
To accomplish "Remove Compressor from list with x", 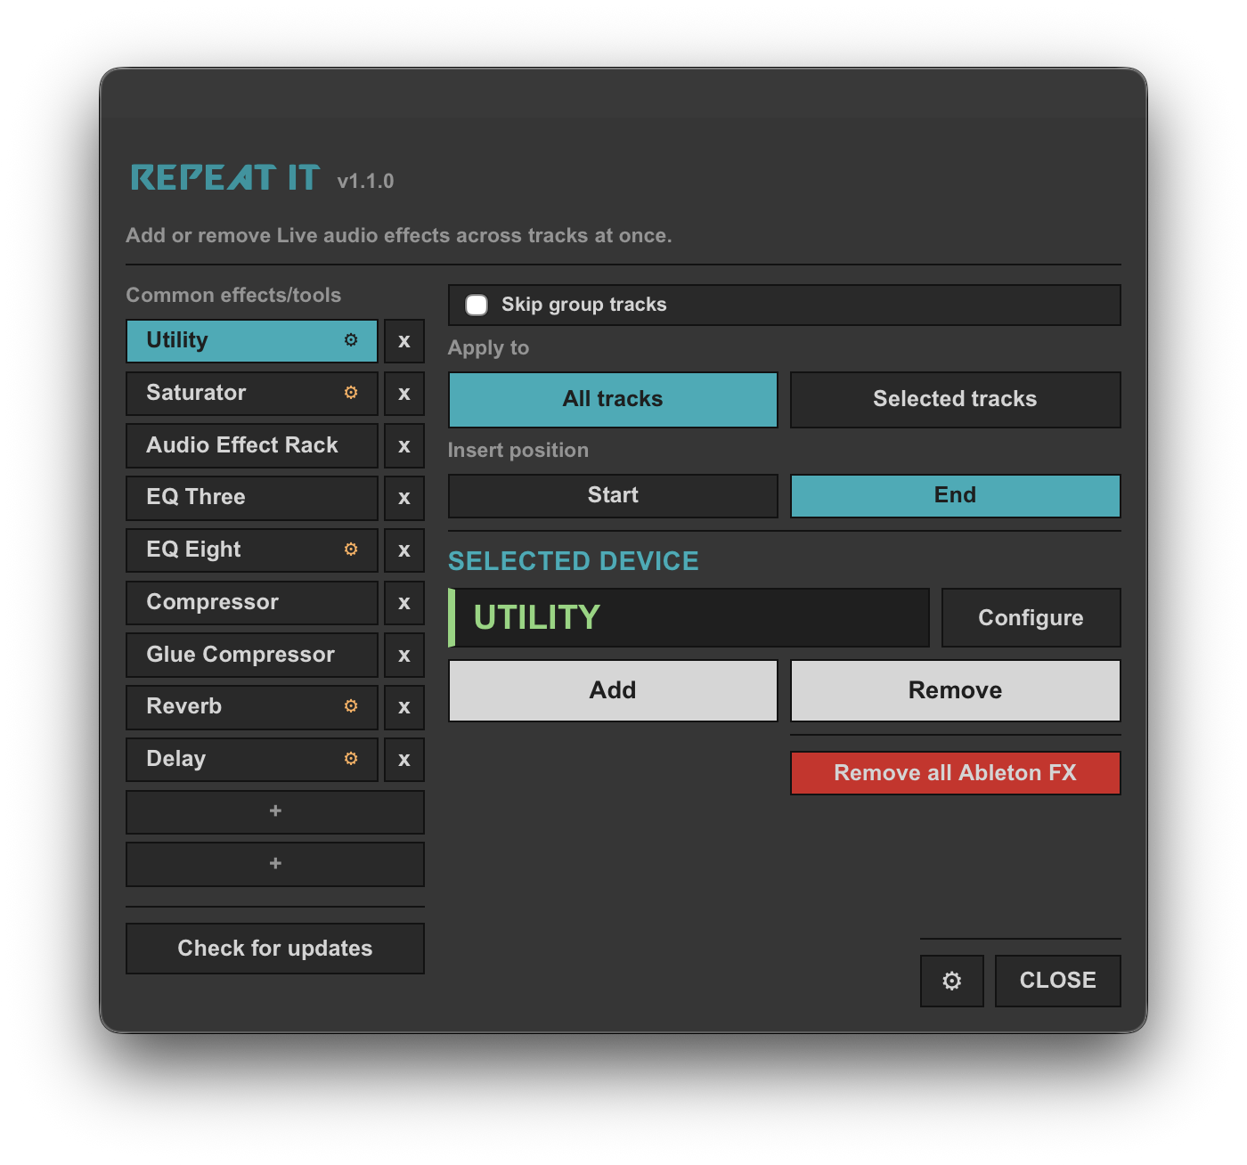I will (404, 603).
